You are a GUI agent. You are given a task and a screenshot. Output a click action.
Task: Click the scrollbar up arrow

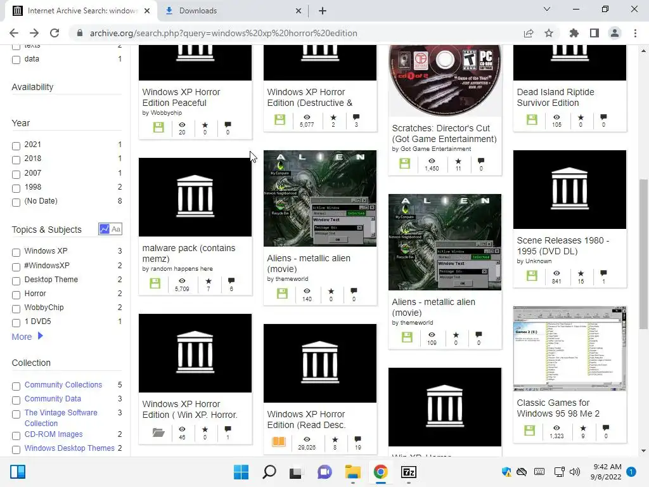[x=643, y=51]
